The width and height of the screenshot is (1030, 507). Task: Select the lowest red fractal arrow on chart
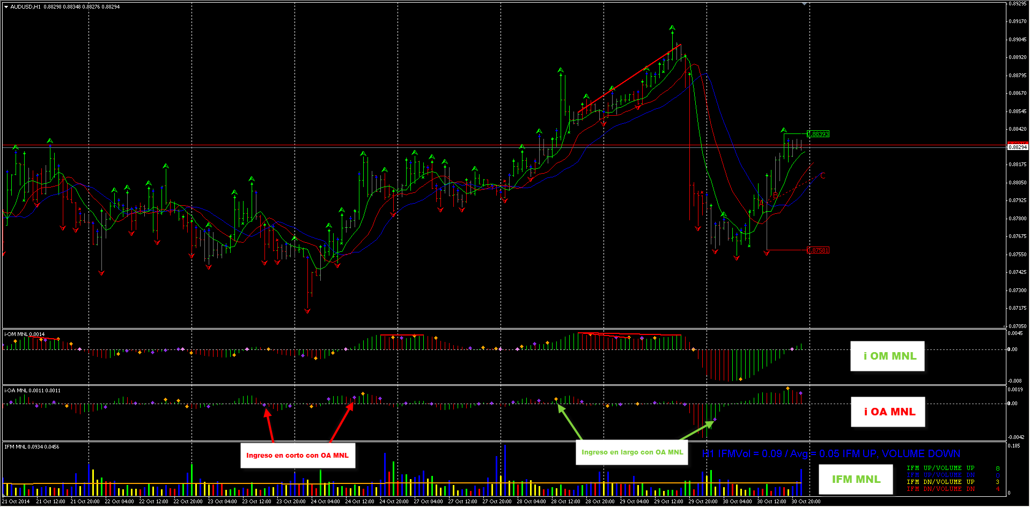[x=307, y=311]
